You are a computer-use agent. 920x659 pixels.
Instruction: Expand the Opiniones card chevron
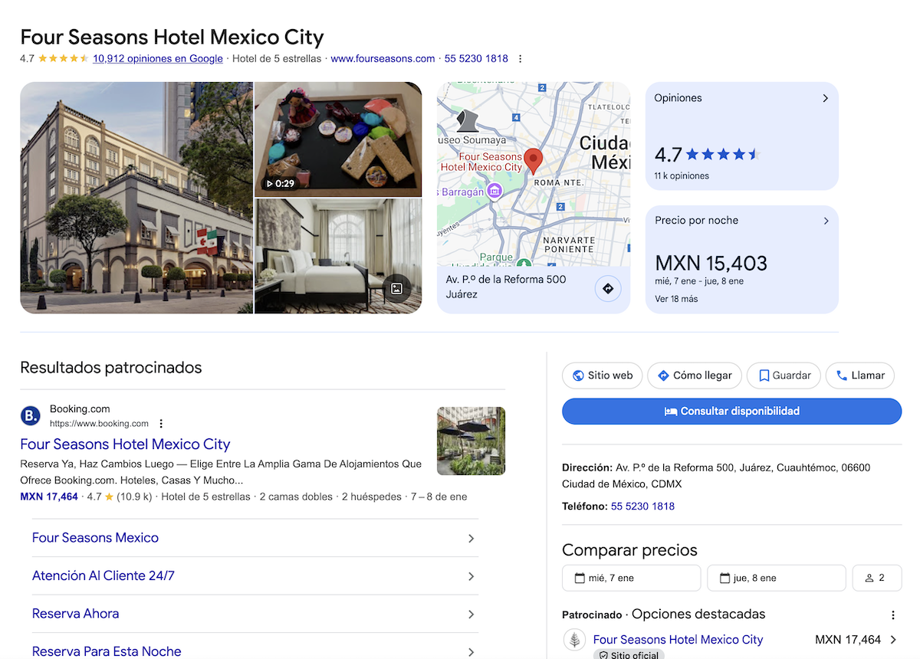pos(825,98)
